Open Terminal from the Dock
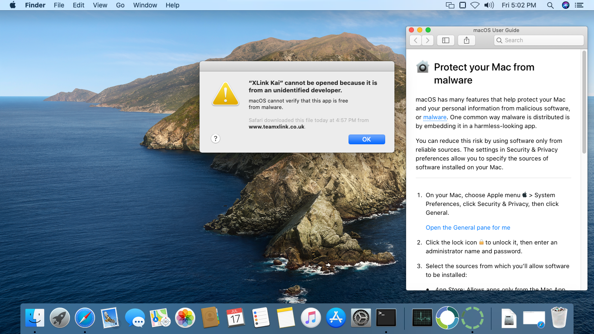The width and height of the screenshot is (594, 334). pyautogui.click(x=386, y=318)
